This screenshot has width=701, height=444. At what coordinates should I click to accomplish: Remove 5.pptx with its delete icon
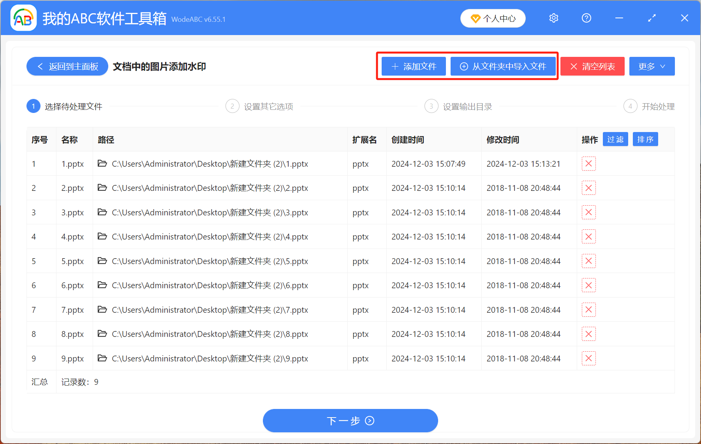coord(588,261)
